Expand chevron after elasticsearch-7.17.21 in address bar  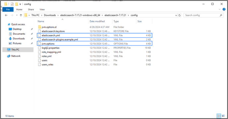coord(129,15)
